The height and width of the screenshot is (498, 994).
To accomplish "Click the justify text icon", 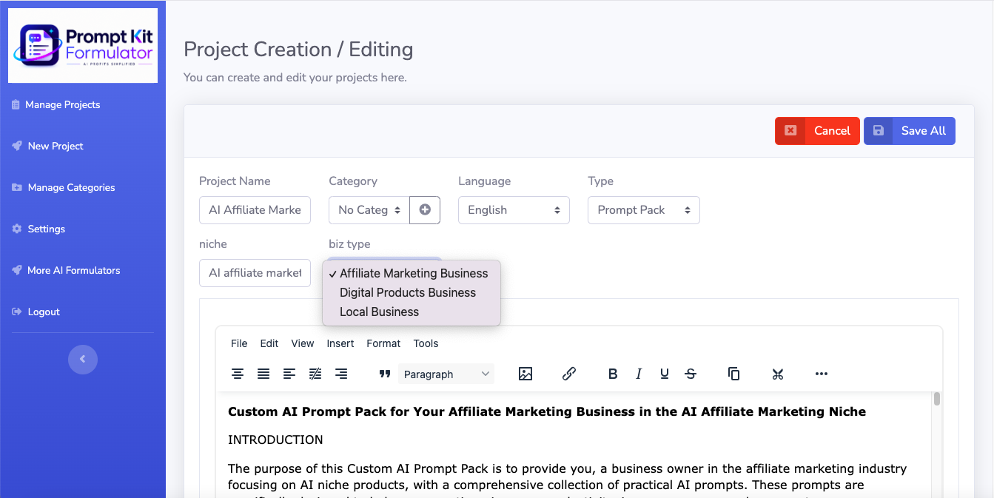I will click(263, 374).
